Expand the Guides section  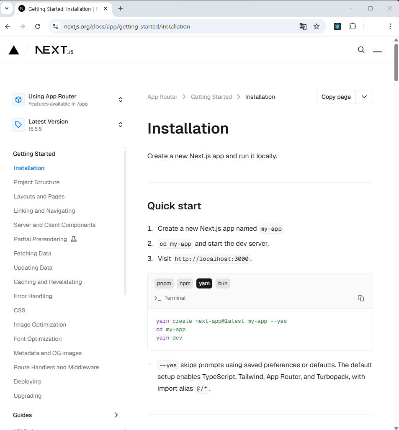point(116,415)
